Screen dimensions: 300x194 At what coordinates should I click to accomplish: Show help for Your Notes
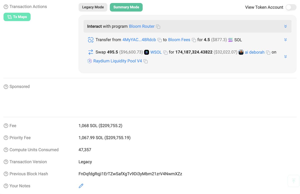pos(6,186)
